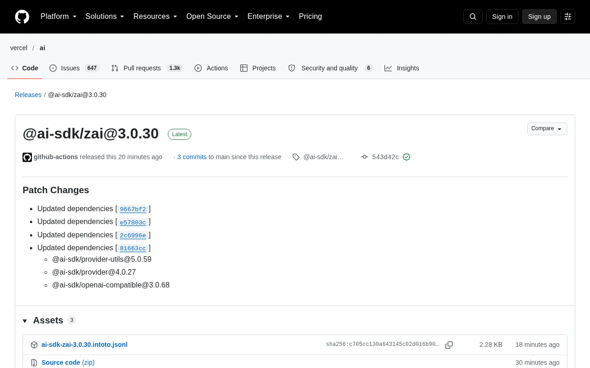This screenshot has width=590, height=368.
Task: Open the Pricing page
Action: (x=310, y=17)
